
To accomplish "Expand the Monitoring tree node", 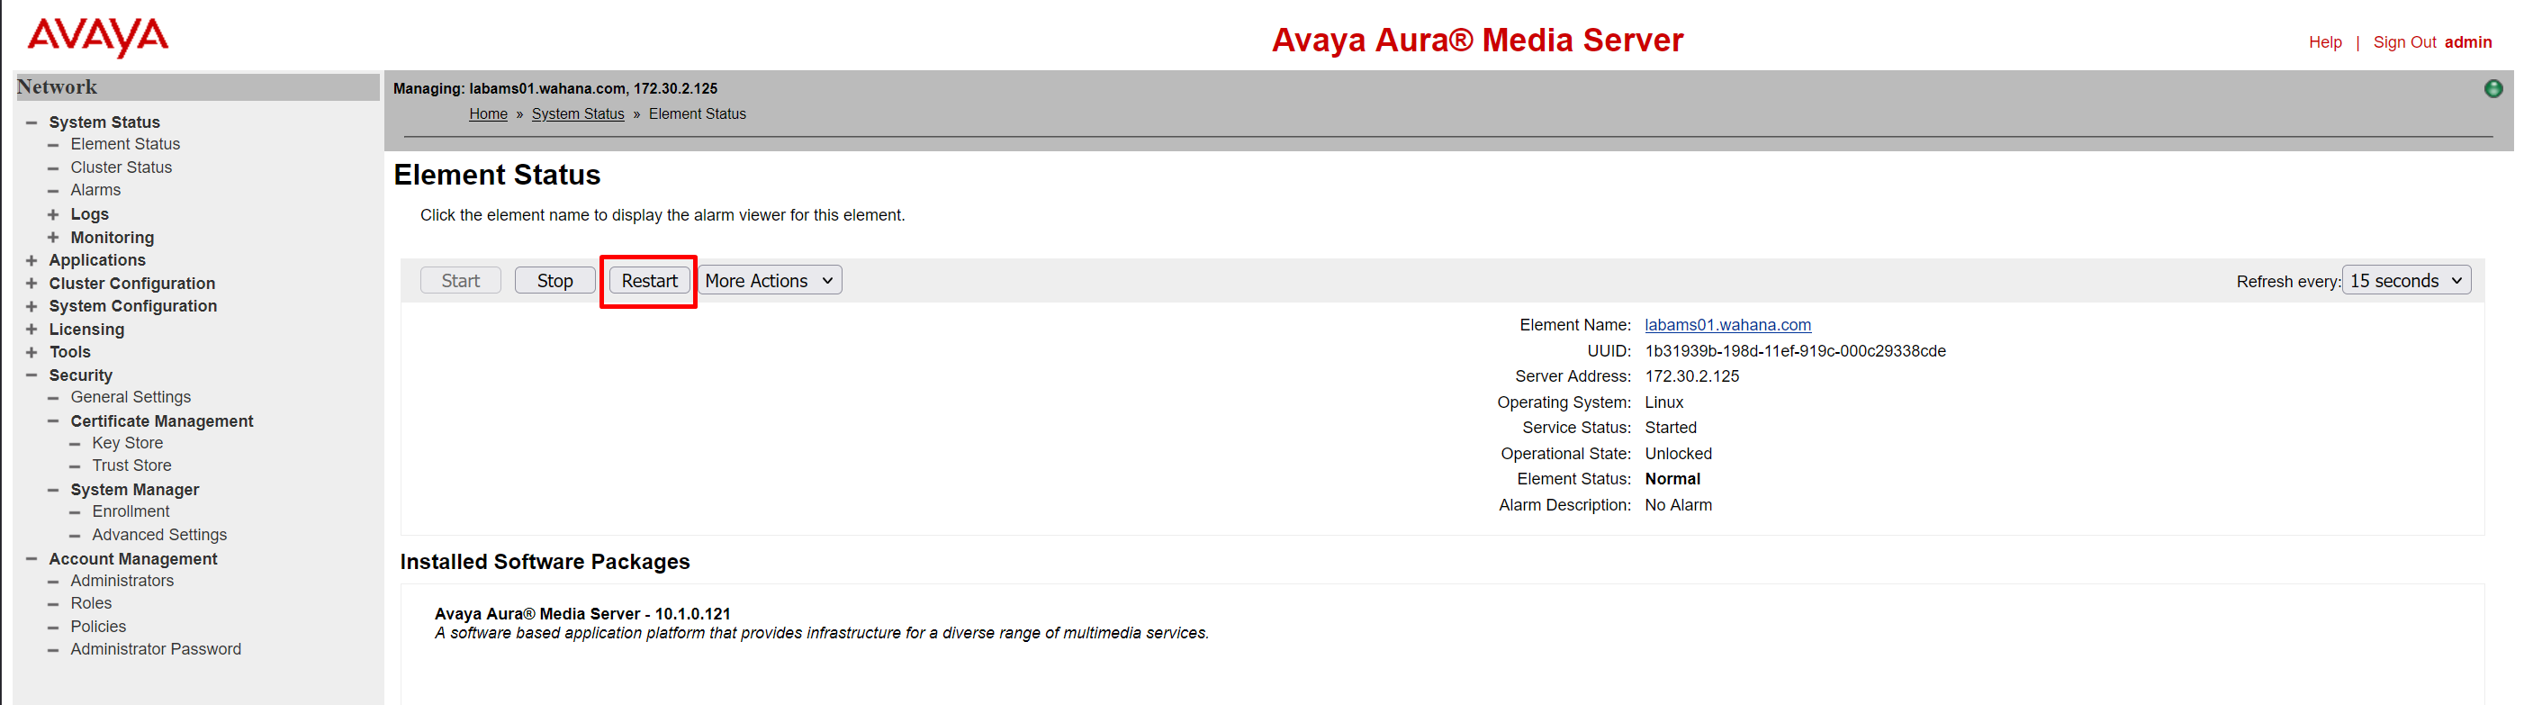I will point(53,238).
